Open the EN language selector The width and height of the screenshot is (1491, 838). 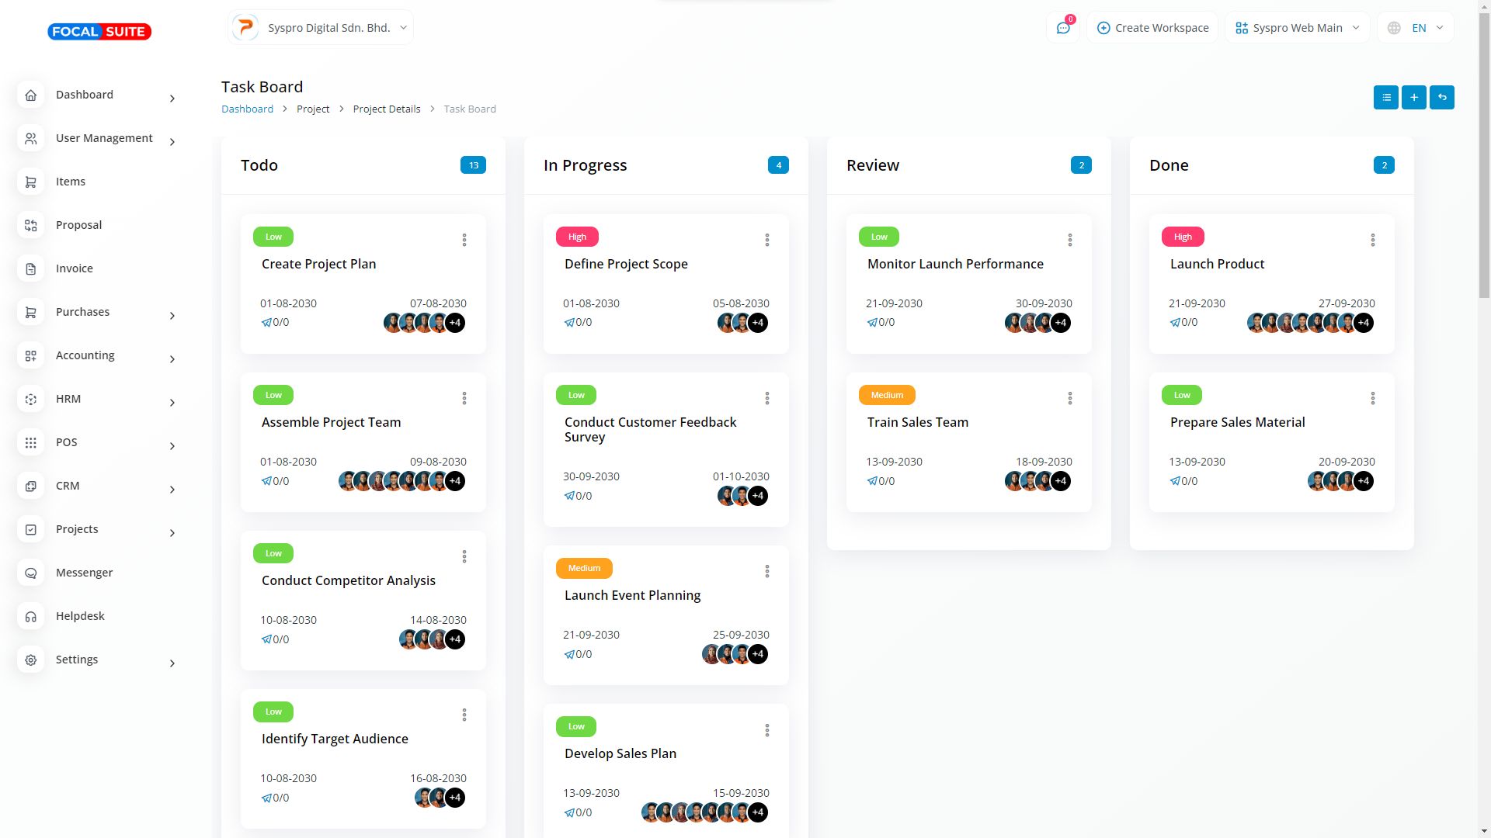[x=1415, y=28]
